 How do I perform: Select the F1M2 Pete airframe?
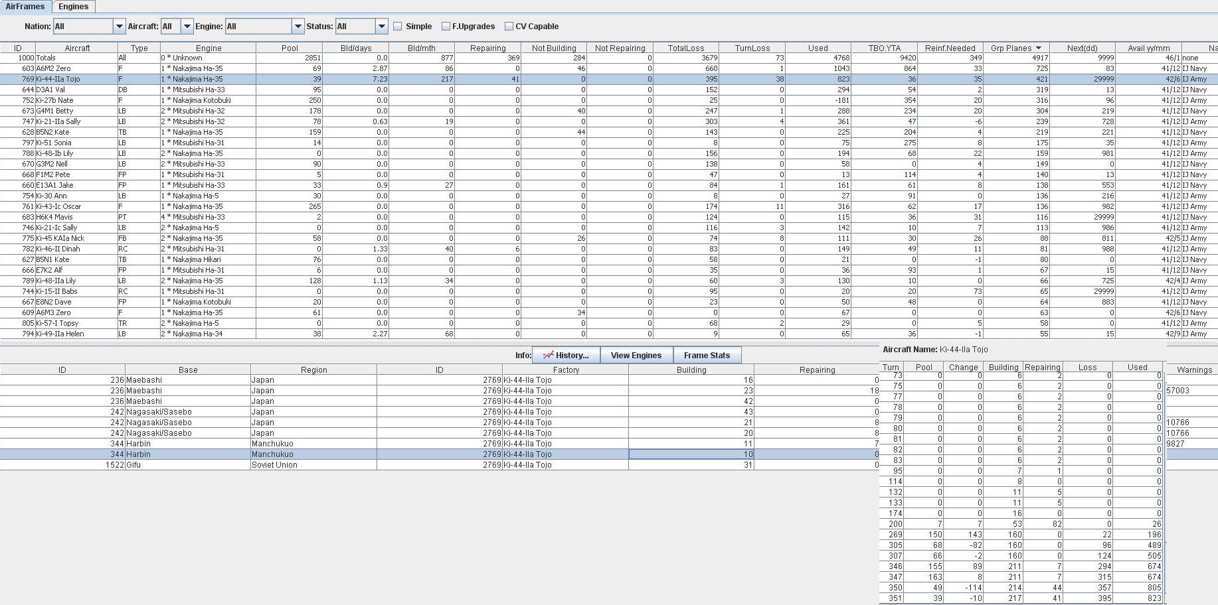click(x=609, y=174)
